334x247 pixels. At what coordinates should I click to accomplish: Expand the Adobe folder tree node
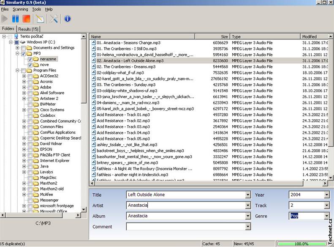tap(24, 88)
